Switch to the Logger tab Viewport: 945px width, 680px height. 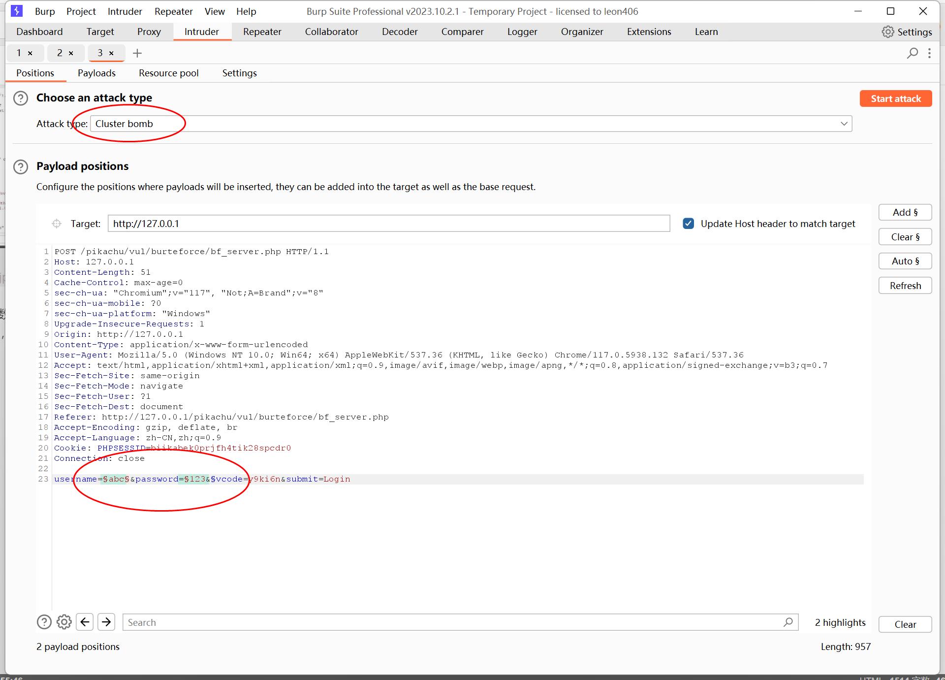(522, 32)
